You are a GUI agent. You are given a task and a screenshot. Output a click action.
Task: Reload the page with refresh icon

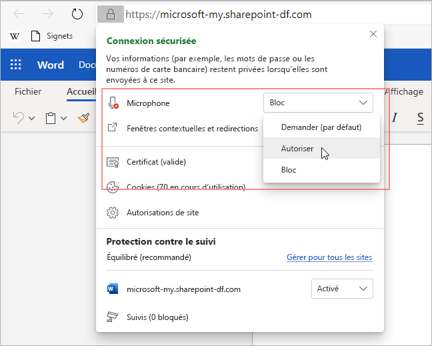(x=77, y=14)
